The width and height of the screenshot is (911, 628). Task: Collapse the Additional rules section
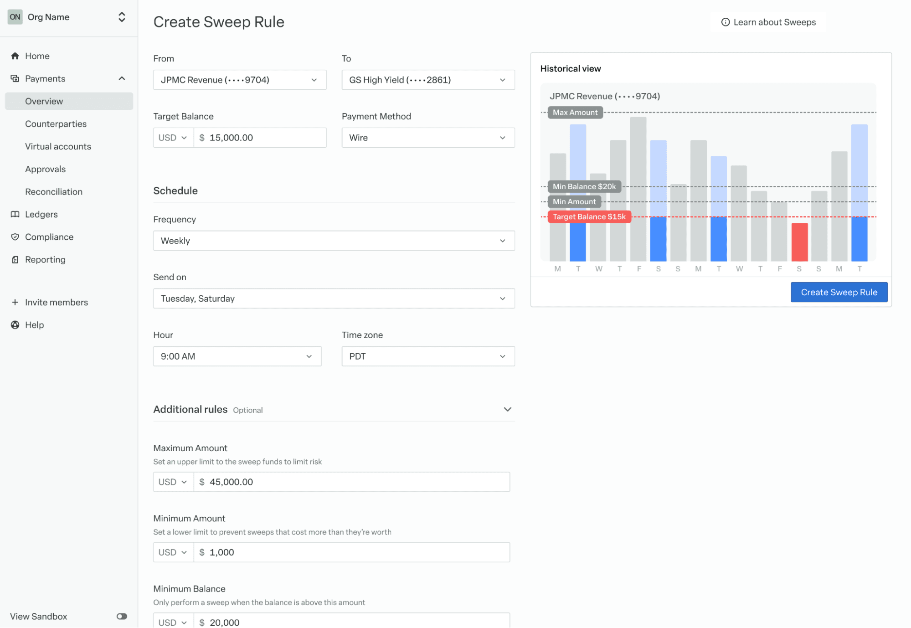tap(507, 409)
